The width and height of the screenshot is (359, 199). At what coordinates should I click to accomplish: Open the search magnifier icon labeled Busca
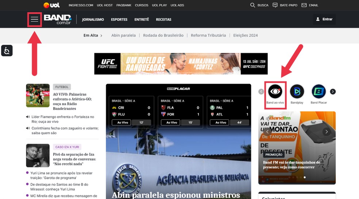point(252,5)
